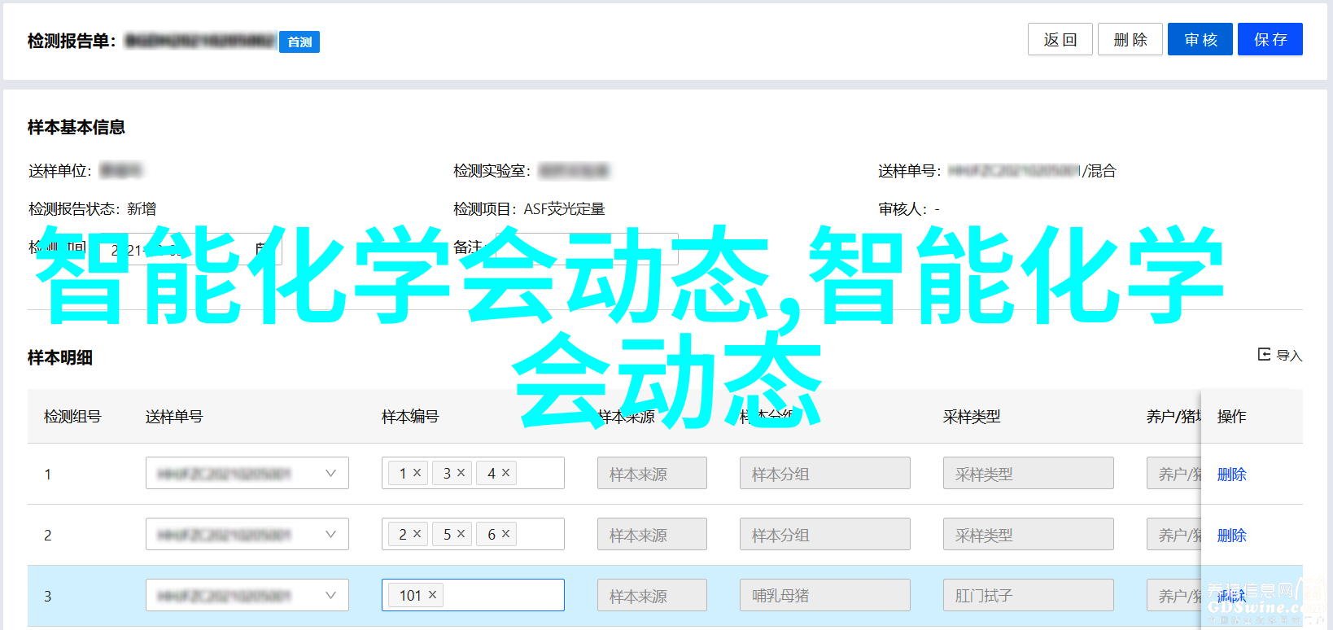Click group number 1 cell
The height and width of the screenshot is (630, 1333).
48,474
